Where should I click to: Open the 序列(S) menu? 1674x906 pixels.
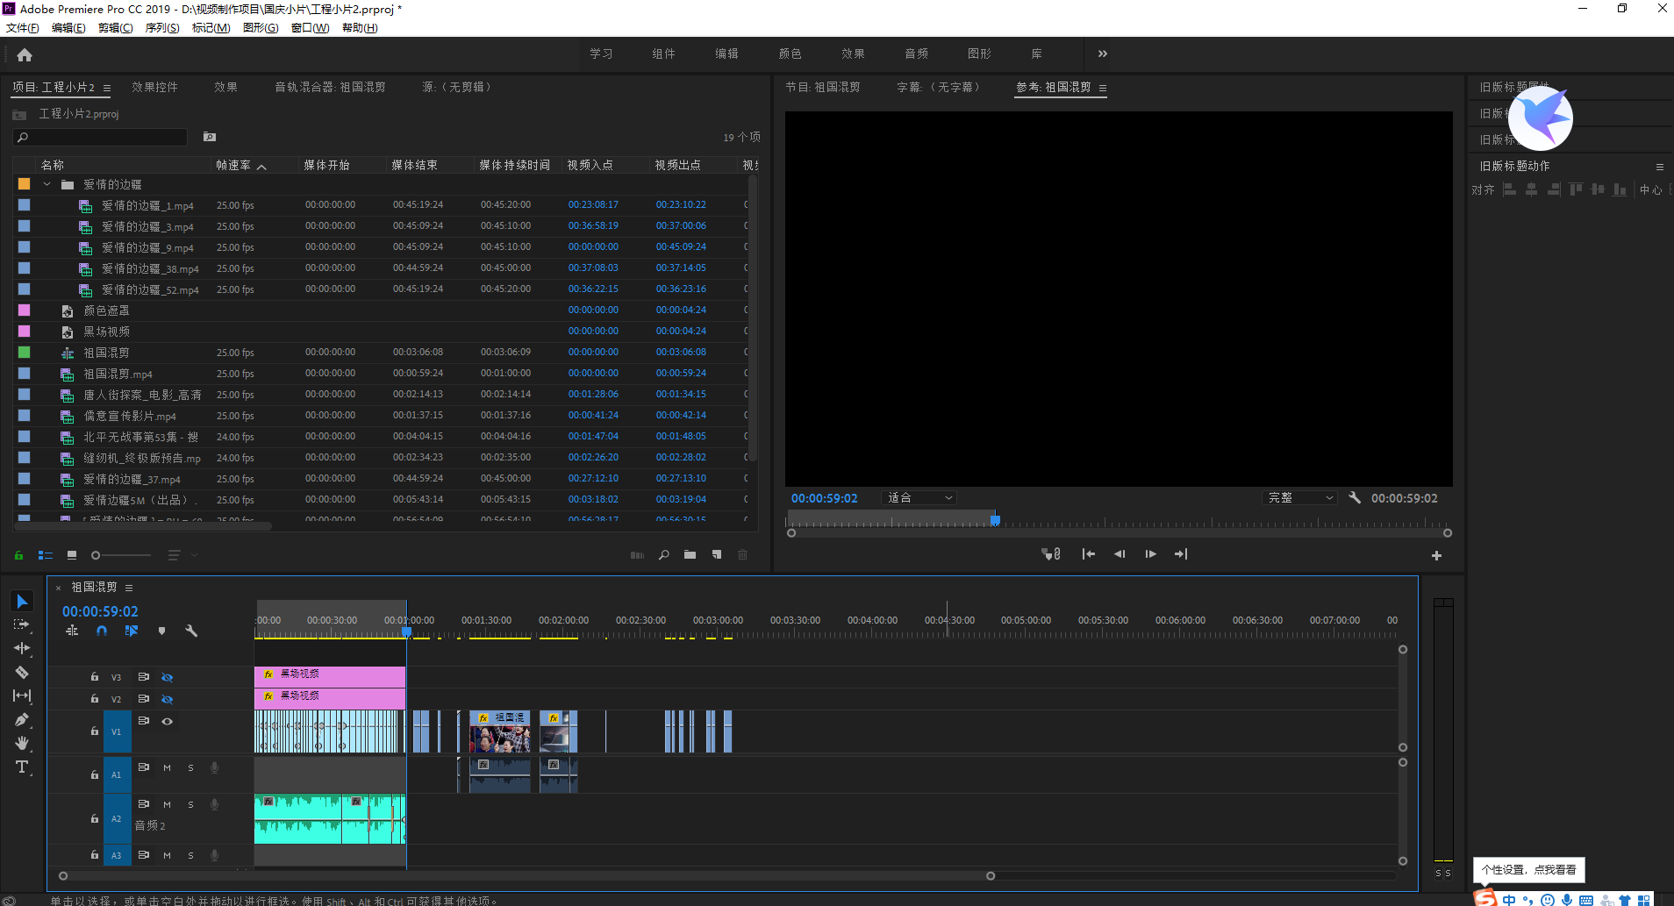click(162, 28)
